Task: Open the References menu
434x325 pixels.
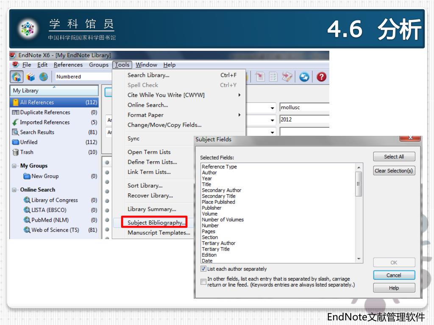Action: (68, 65)
